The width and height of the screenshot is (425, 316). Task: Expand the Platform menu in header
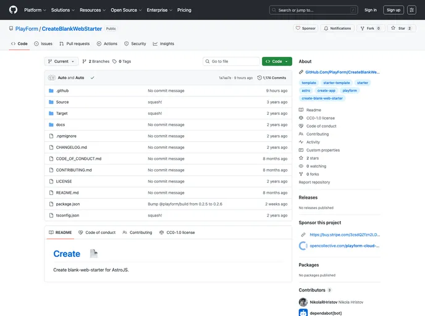(x=35, y=10)
